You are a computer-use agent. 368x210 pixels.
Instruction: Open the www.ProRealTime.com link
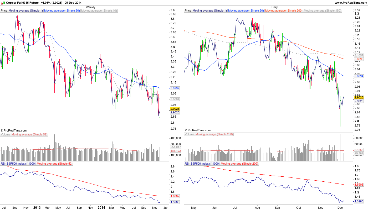(x=351, y=3)
